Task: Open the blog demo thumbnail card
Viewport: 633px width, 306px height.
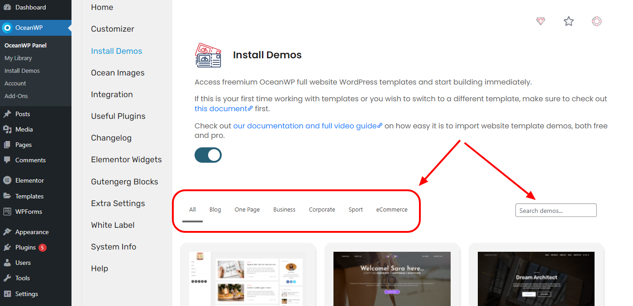Action: [248, 275]
